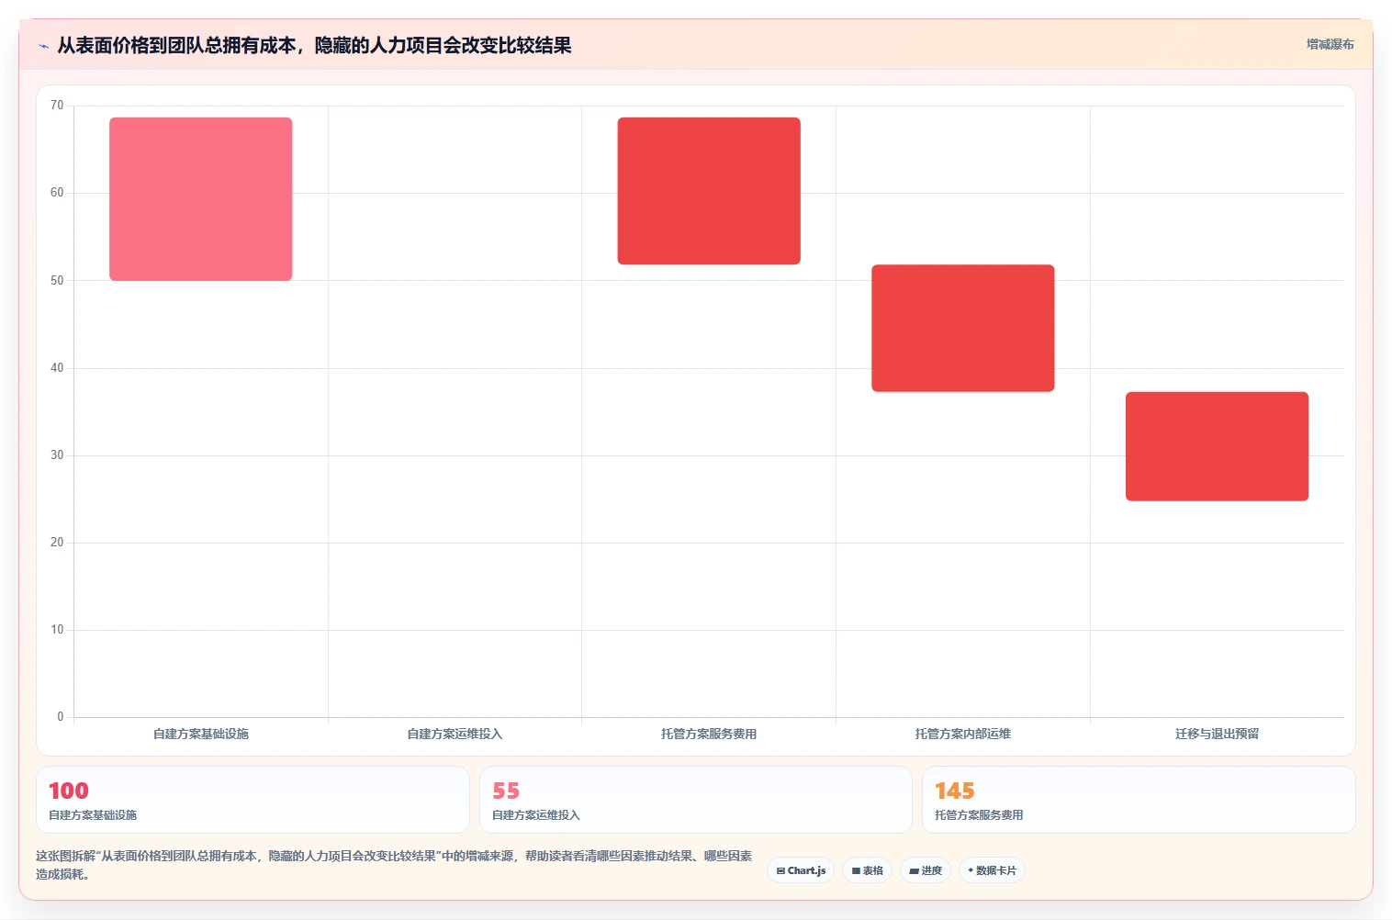Click the chart title starting 从表面价格到团队总拥有成本
The width and height of the screenshot is (1392, 920).
coord(314,45)
